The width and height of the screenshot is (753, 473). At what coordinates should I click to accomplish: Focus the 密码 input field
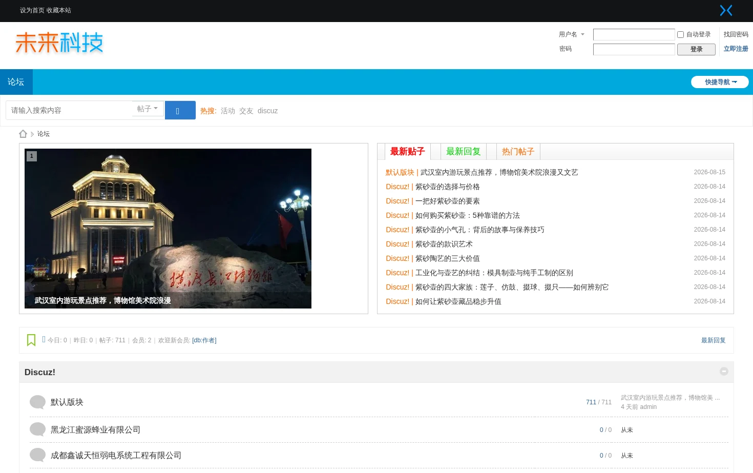click(x=634, y=49)
